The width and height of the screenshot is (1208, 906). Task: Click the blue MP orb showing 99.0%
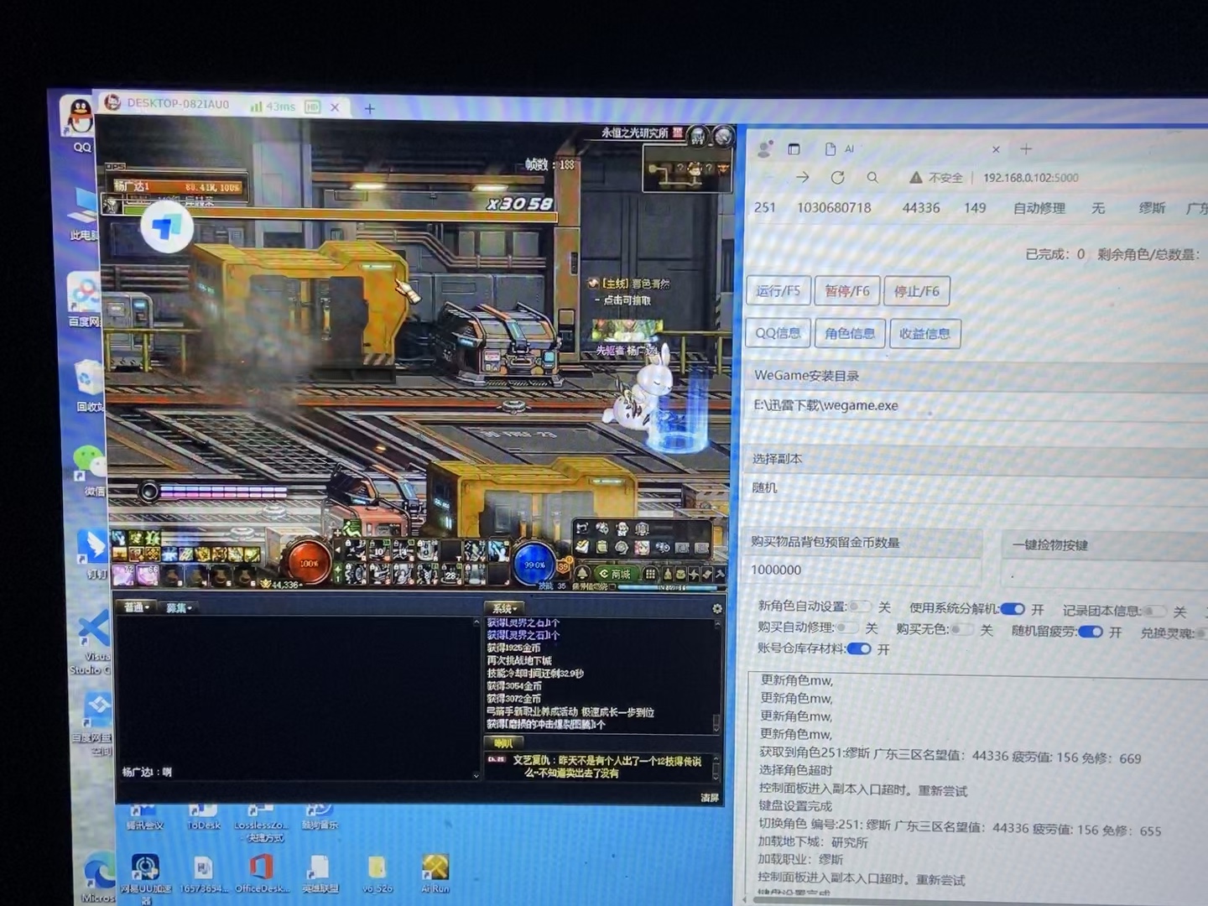[534, 564]
